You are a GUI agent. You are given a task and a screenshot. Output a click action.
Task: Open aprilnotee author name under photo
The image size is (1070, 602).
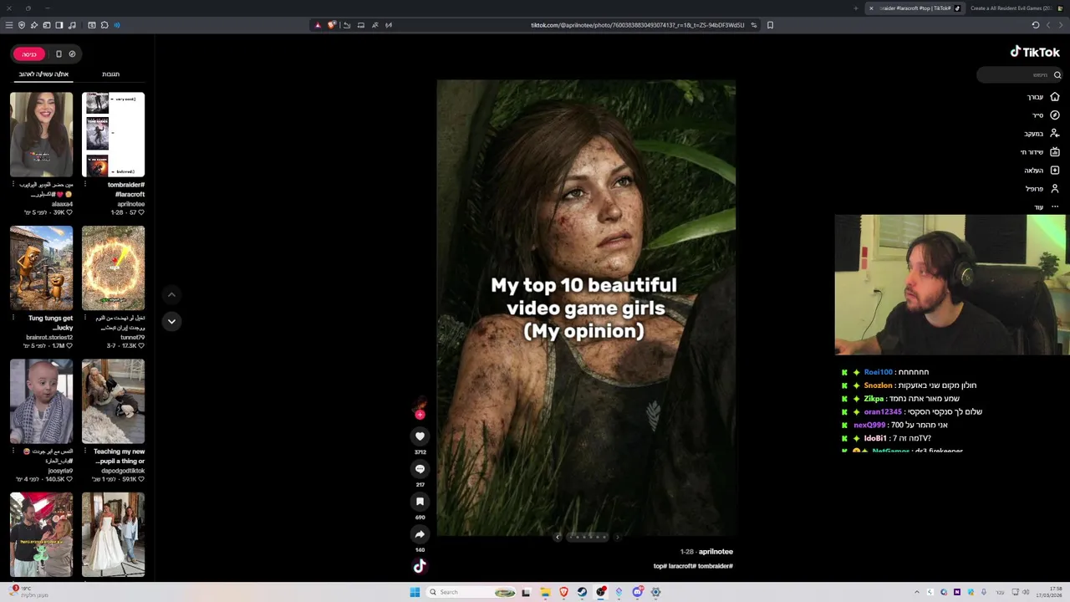coord(716,552)
